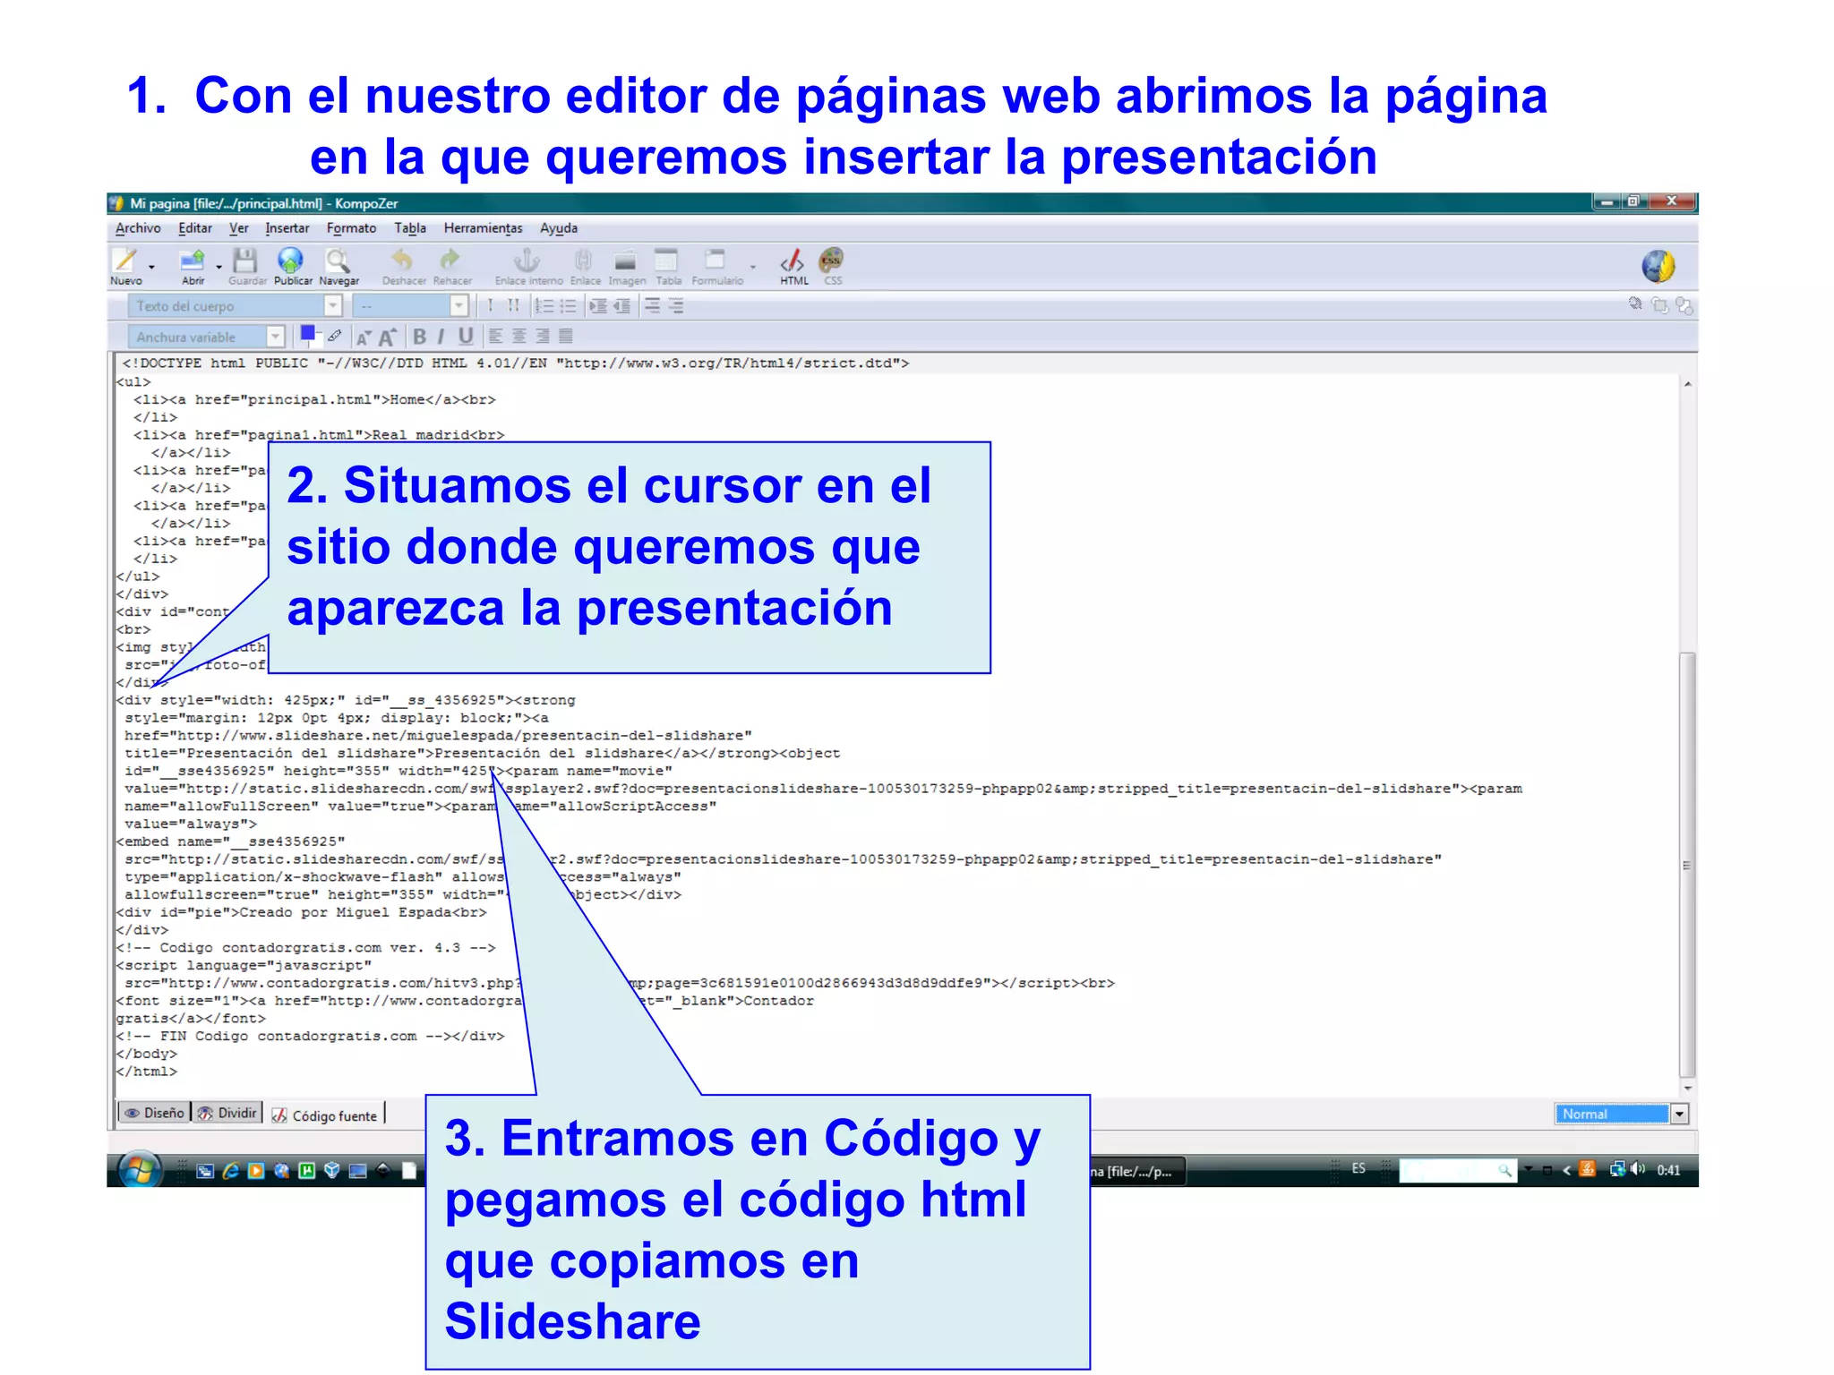Insert an Enlace interno anchor
The height and width of the screenshot is (1375, 1834).
[x=527, y=260]
